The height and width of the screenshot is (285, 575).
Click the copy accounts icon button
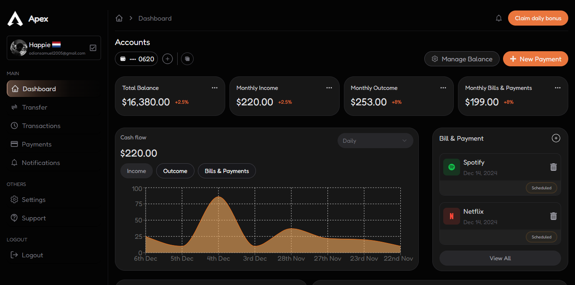pos(188,59)
